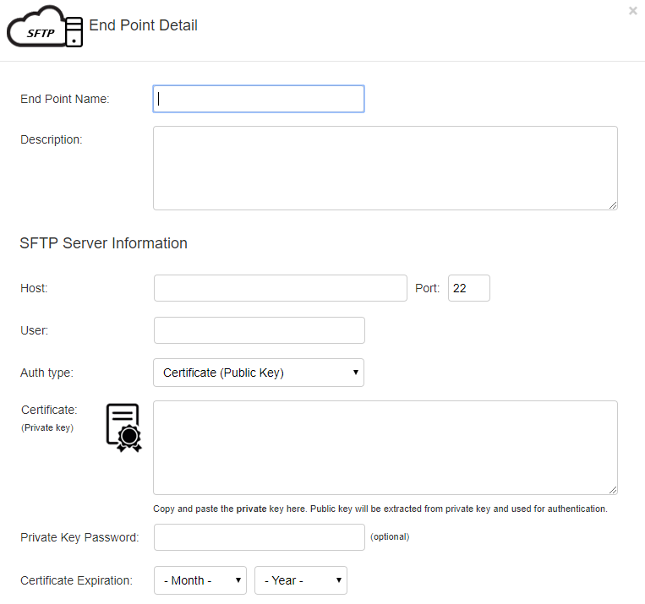The width and height of the screenshot is (645, 604).
Task: Click the Certificate box resize handle
Action: [x=613, y=490]
